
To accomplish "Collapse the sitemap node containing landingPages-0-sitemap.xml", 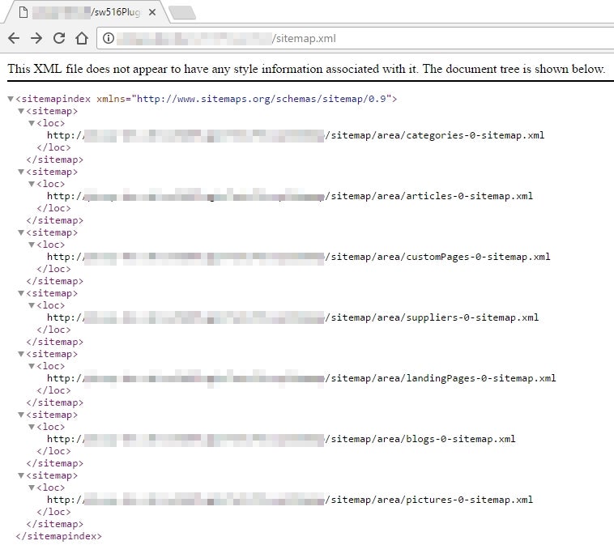I will pyautogui.click(x=21, y=354).
